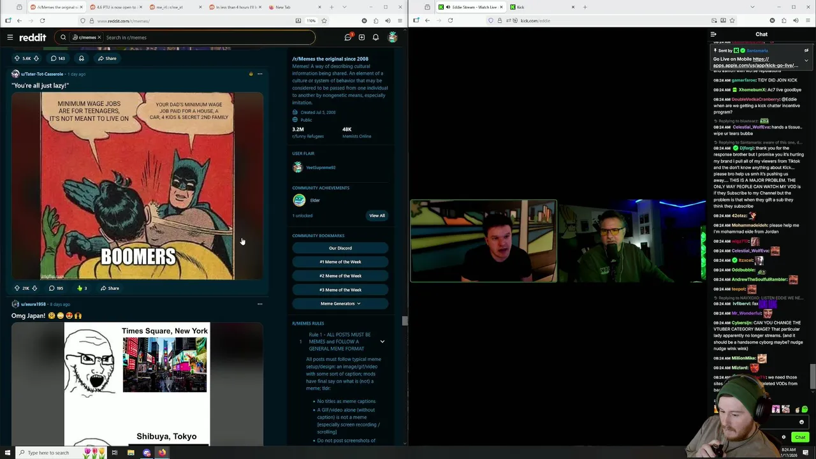Open 143 comments on top post
This screenshot has height=459, width=816.
pyautogui.click(x=57, y=58)
